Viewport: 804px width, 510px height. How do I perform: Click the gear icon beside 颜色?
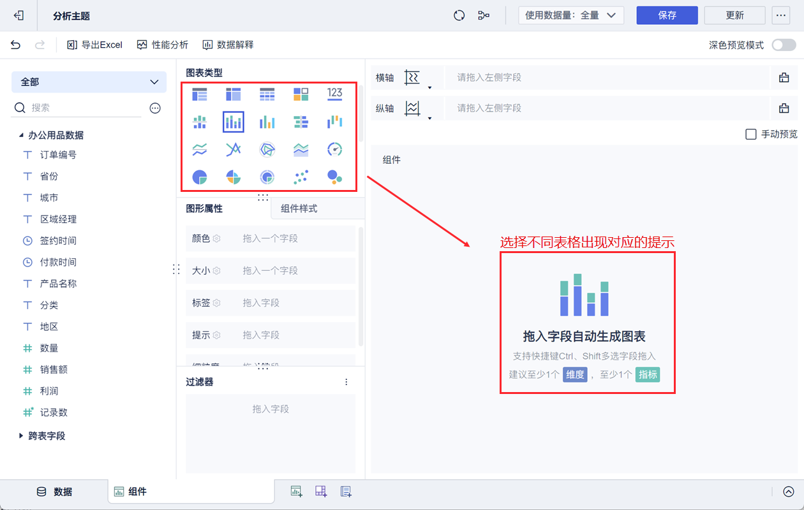pos(217,238)
